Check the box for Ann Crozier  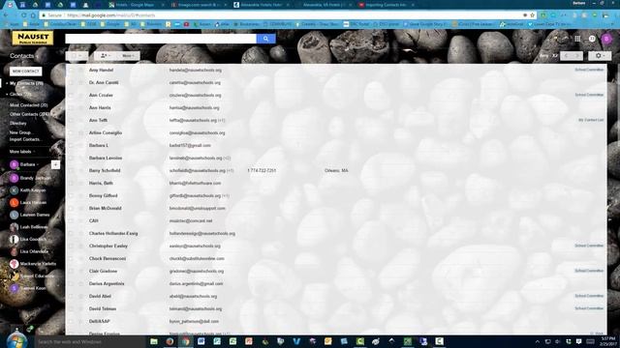click(71, 96)
